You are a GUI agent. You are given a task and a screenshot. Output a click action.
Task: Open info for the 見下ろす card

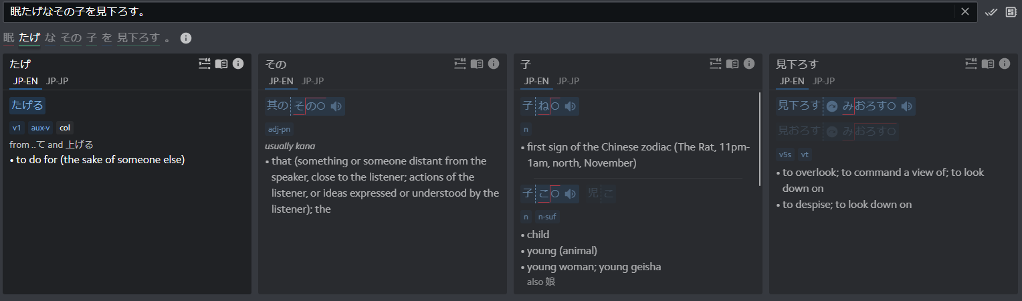(1005, 64)
